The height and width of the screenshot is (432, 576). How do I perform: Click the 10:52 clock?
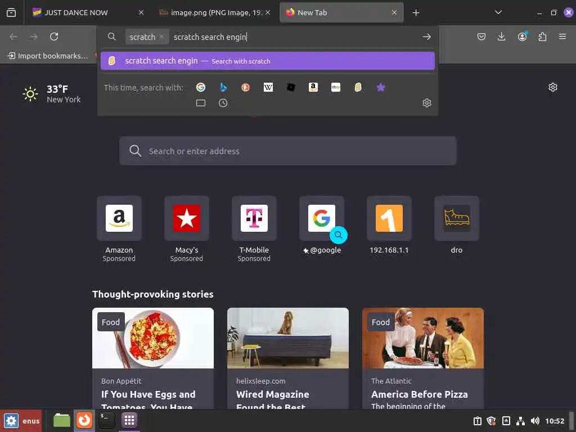tap(554, 421)
